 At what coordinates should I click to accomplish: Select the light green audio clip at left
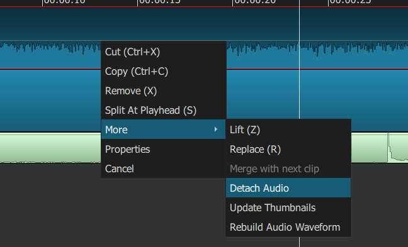(50, 148)
